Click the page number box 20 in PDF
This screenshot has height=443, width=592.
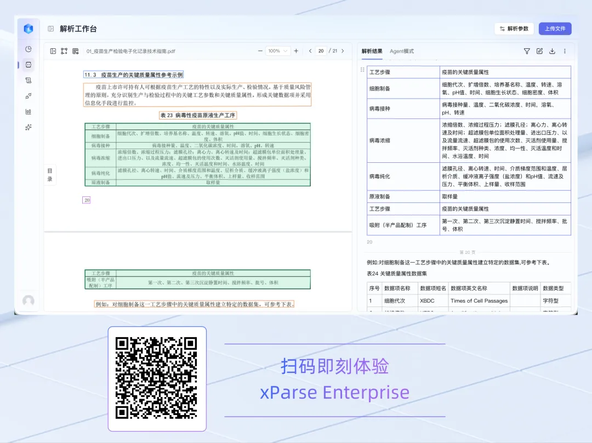[x=87, y=200]
